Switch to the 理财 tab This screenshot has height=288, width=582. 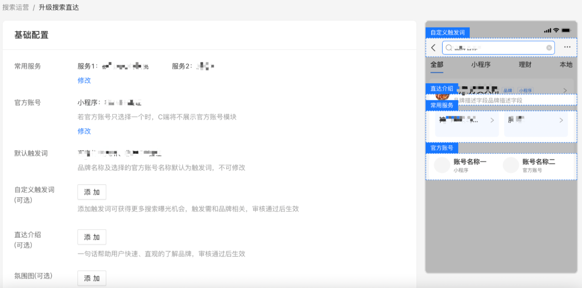pos(525,64)
